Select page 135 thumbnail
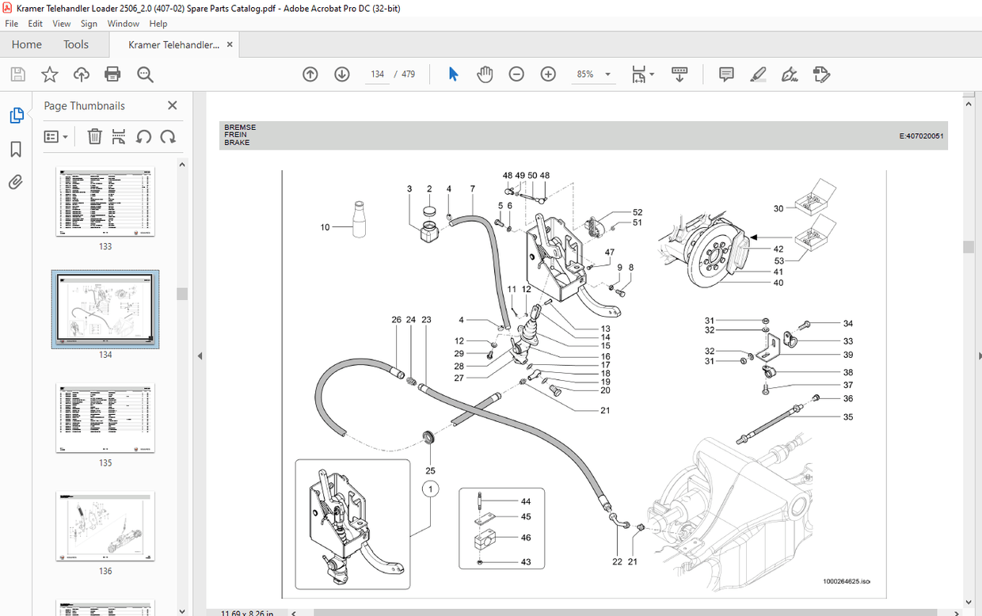 point(105,418)
